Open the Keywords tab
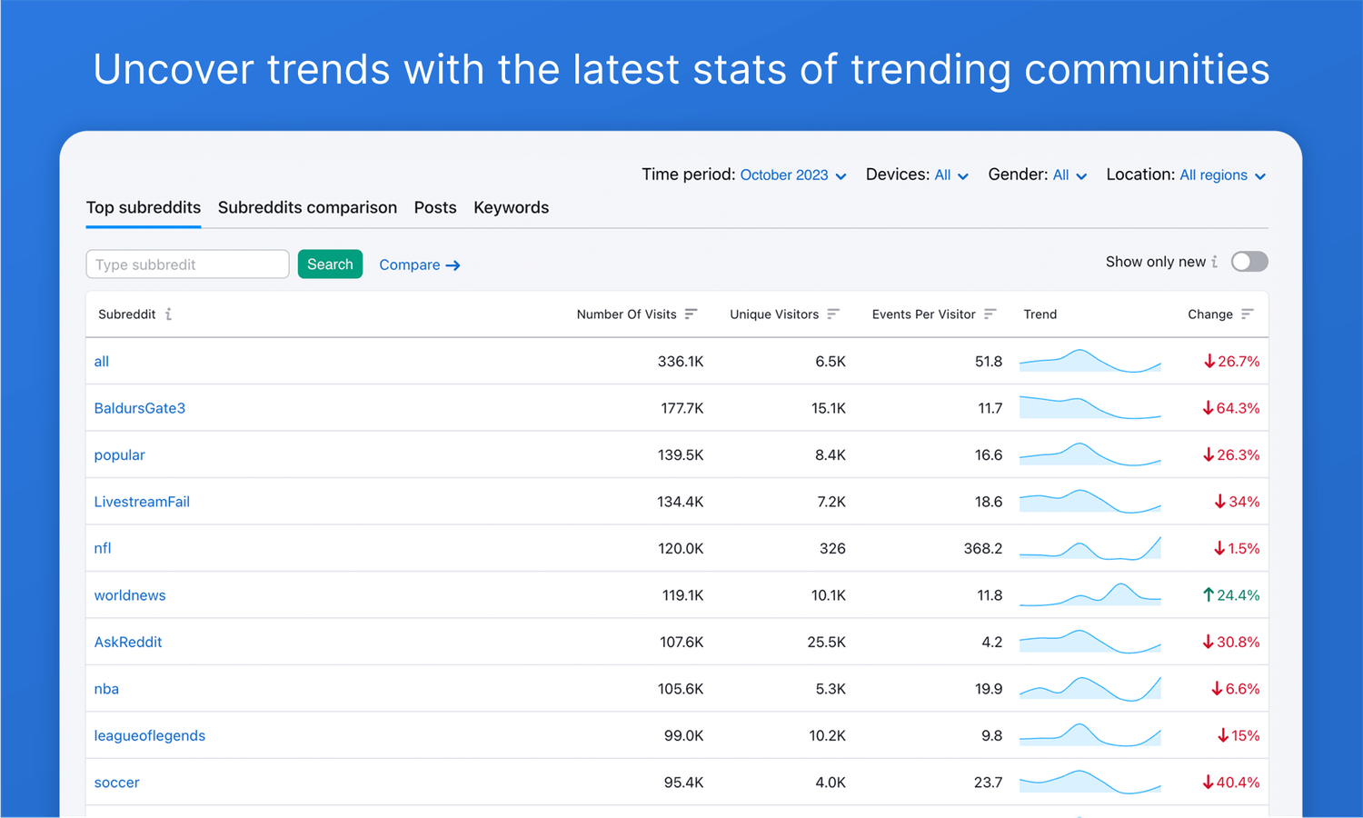Image resolution: width=1363 pixels, height=818 pixels. tap(511, 208)
